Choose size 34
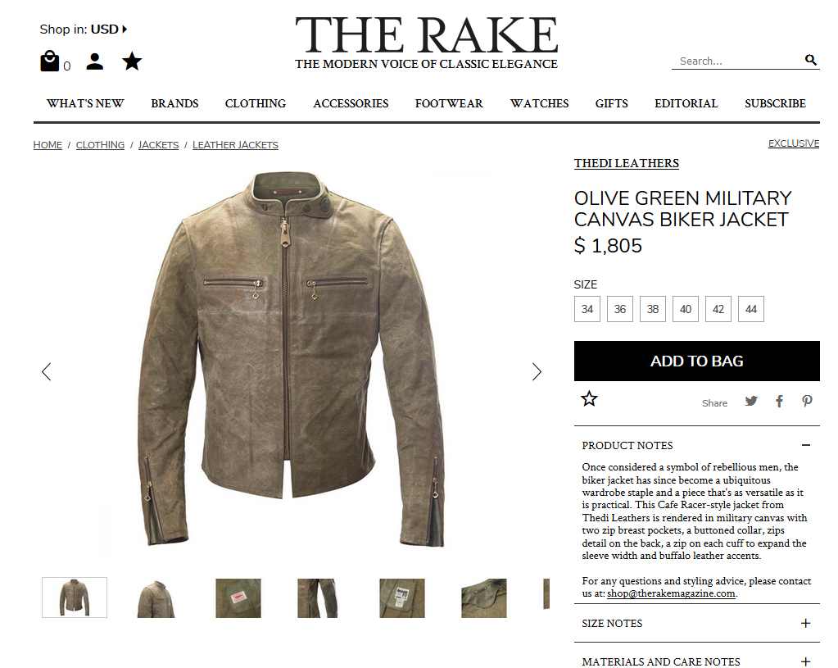Screen dimensions: 838x668 coord(587,309)
